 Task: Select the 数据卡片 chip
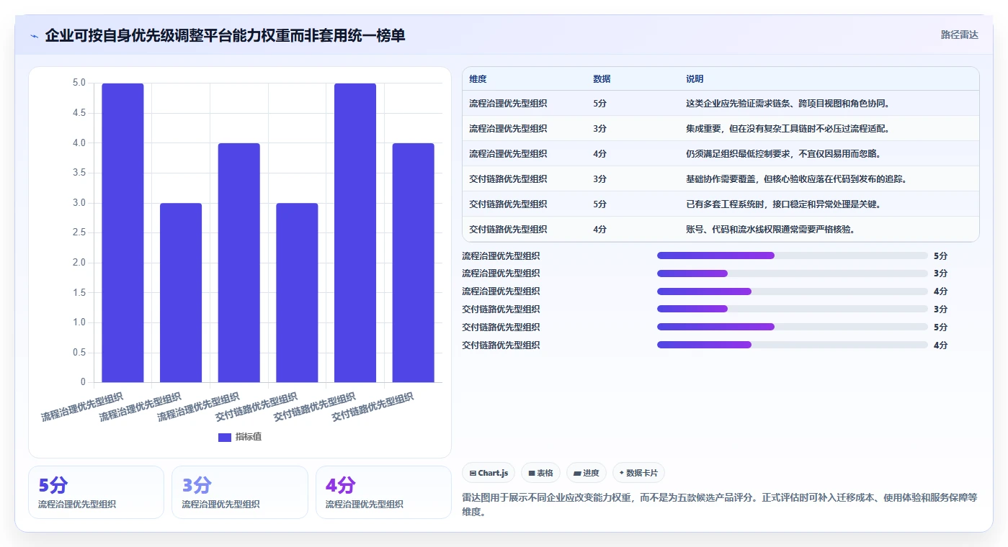pos(638,473)
